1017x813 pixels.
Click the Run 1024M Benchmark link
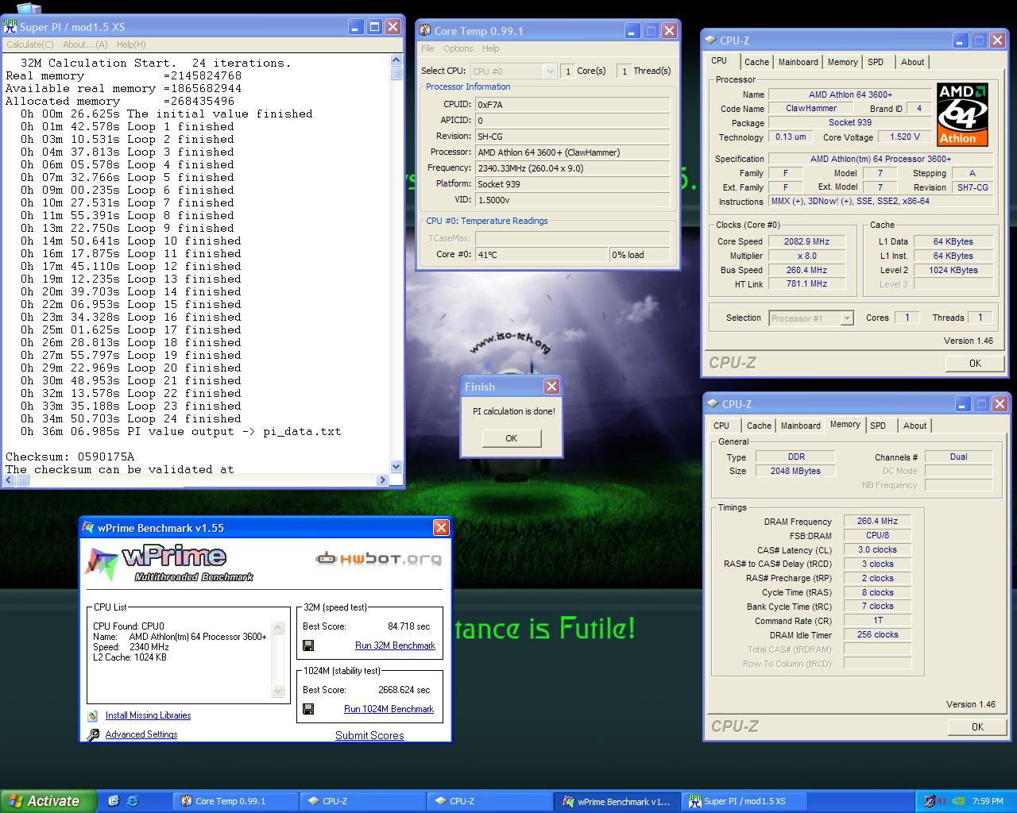(x=389, y=709)
